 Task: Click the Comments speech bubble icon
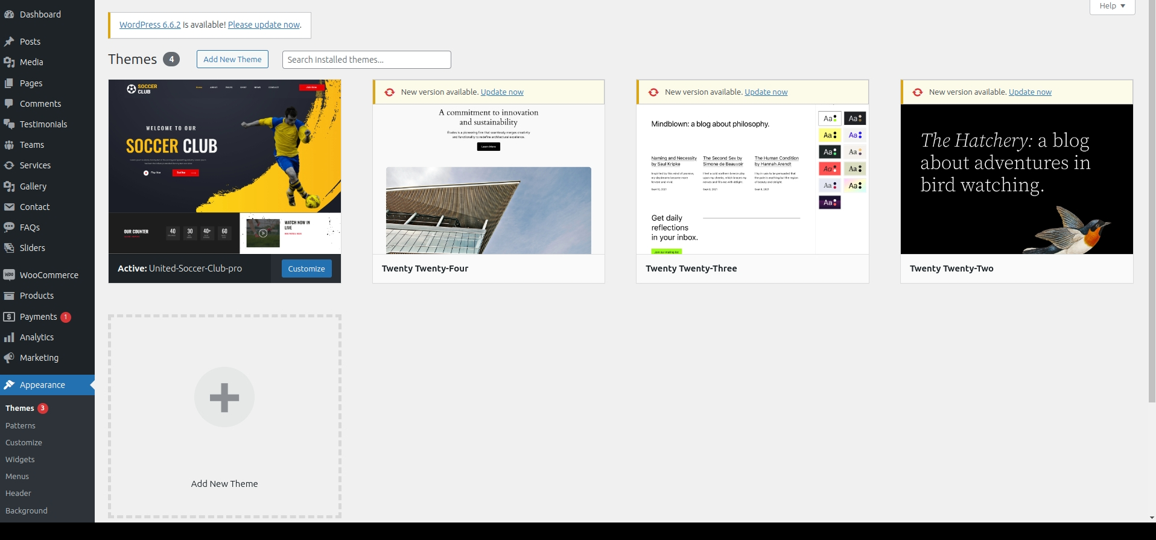[x=9, y=104]
